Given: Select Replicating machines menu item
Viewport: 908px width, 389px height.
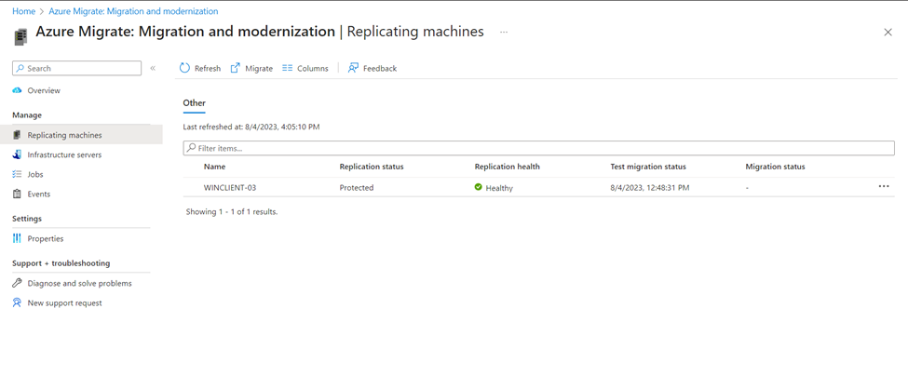Looking at the screenshot, I should click(81, 135).
